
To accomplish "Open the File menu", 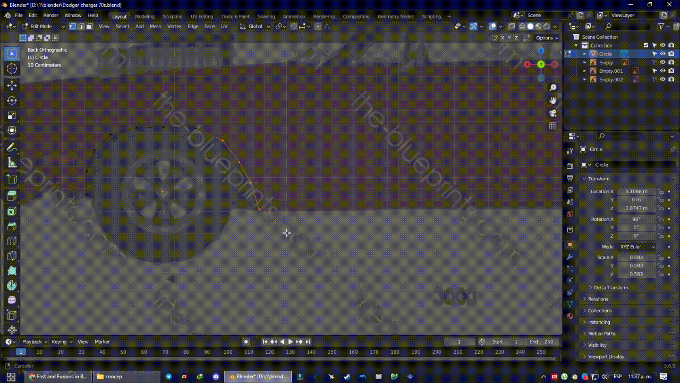I will (x=19, y=15).
